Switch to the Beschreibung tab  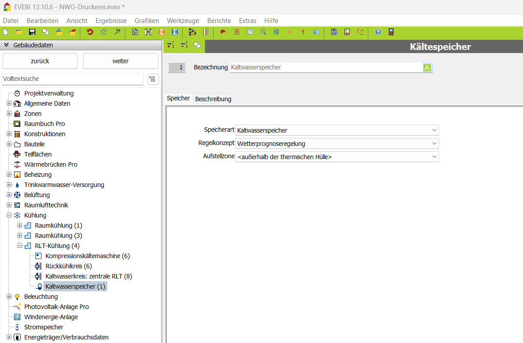(x=213, y=99)
